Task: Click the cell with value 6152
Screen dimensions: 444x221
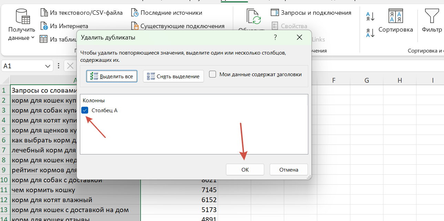Action: [179, 200]
